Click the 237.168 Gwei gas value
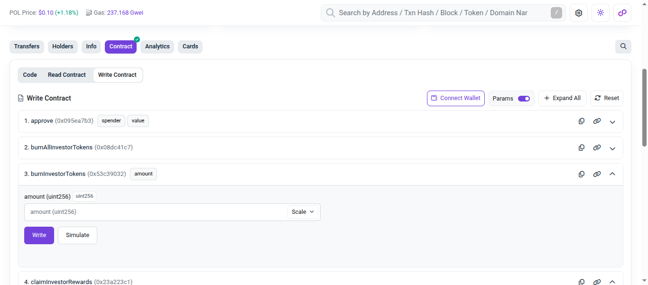 coord(125,13)
